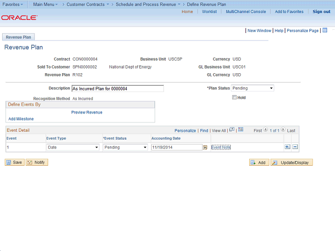Expand the Favorites menu
335x251 pixels.
13,4
